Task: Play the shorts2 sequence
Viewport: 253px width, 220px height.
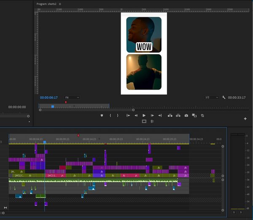Action: pos(144,116)
